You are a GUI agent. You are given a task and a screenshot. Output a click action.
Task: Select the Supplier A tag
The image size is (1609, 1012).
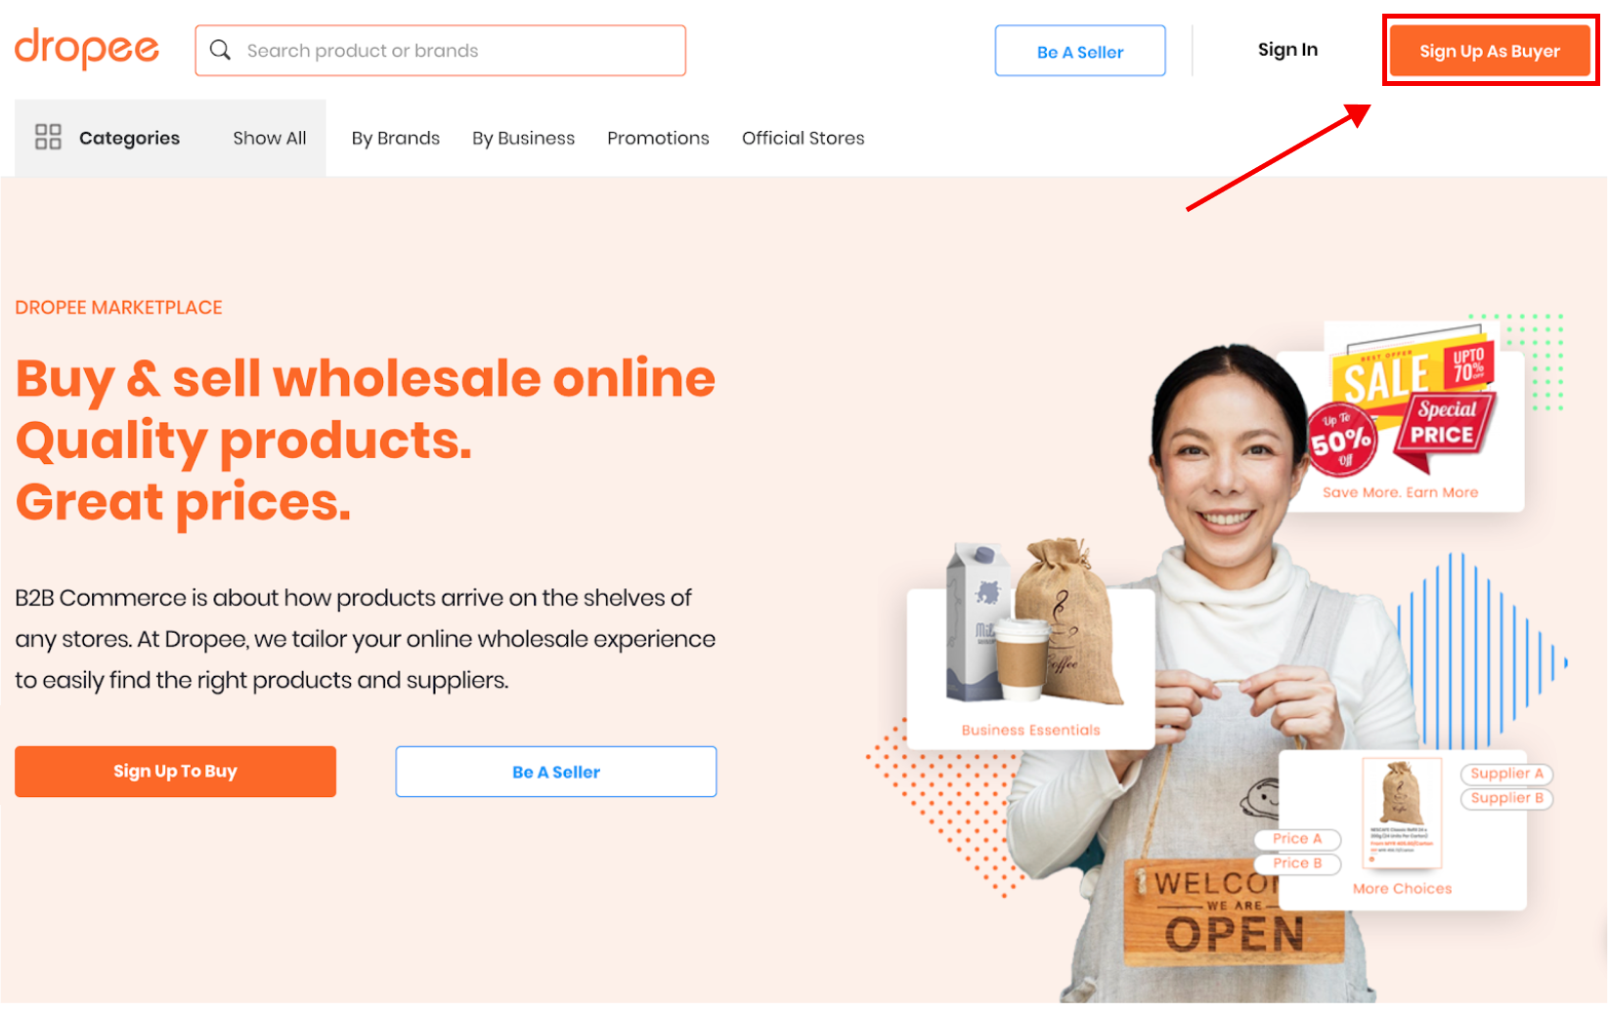(1506, 774)
